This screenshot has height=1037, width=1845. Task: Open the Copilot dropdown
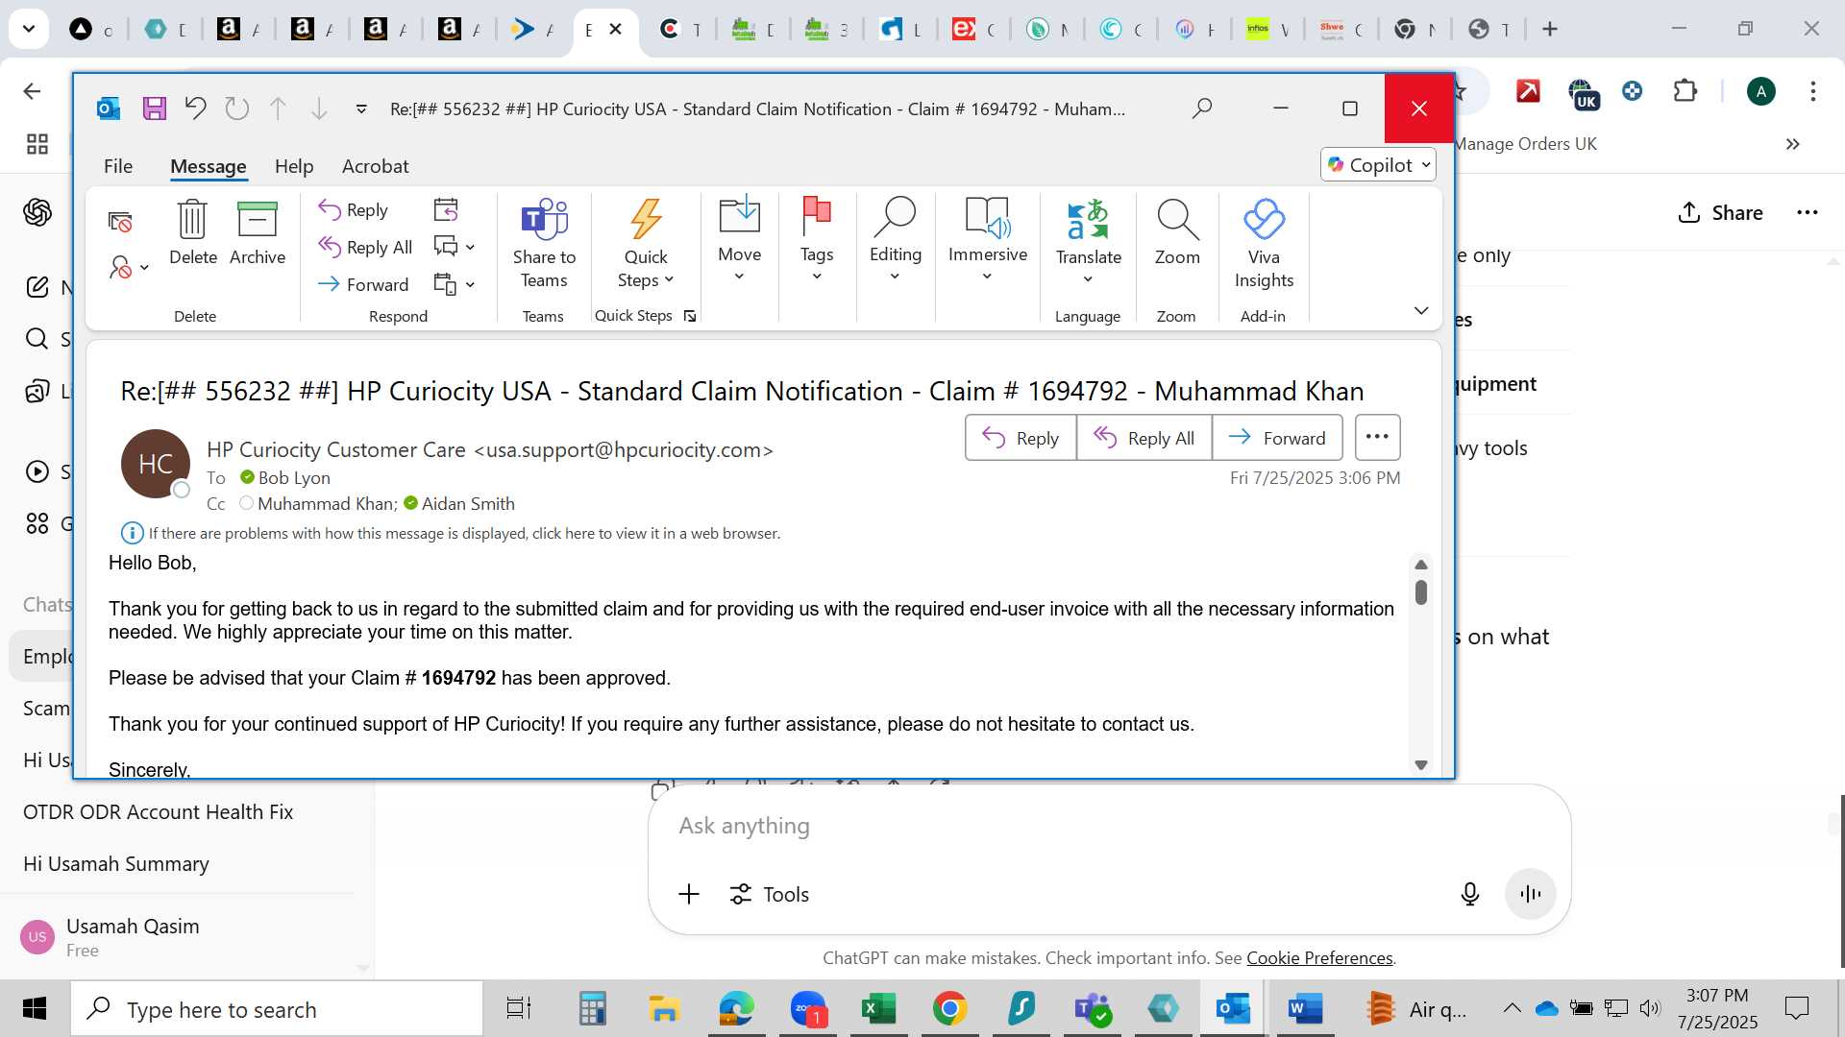(1378, 164)
